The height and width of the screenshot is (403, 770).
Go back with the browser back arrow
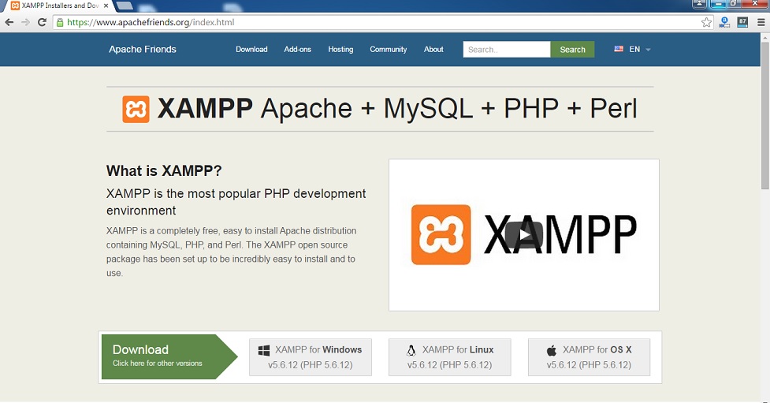click(9, 22)
